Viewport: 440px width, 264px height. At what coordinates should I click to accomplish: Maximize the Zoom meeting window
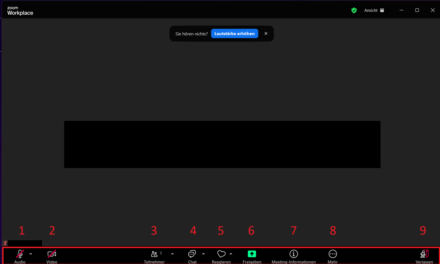[417, 10]
